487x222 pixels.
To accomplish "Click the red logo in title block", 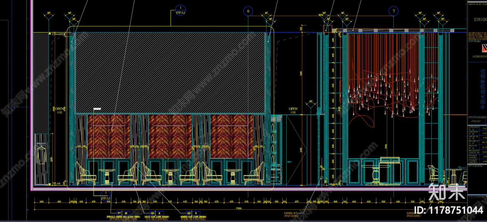I will [x=484, y=48].
